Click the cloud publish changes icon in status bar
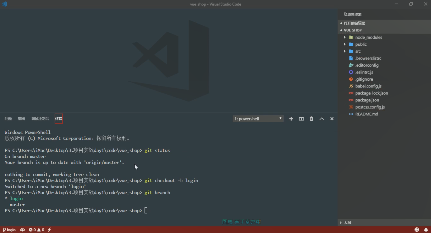The height and width of the screenshot is (233, 431). coord(23,230)
